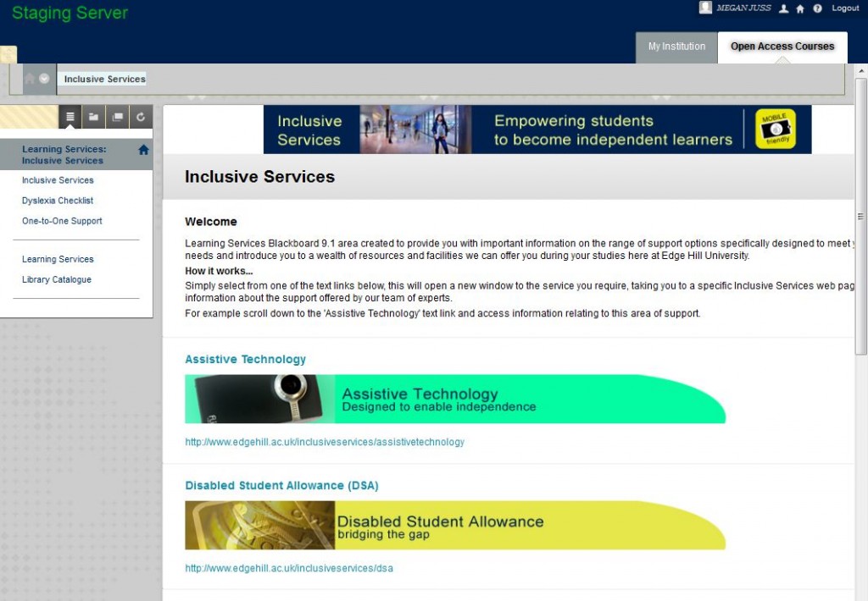Screen dimensions: 868x601
Task: Click the Logout link
Action: tap(845, 8)
